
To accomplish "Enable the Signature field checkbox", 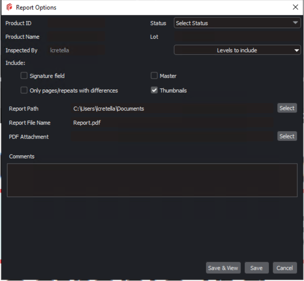I will pos(24,76).
